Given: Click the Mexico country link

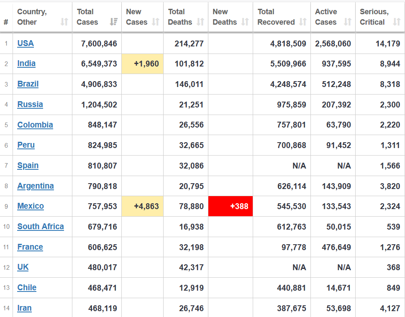Looking at the screenshot, I should click(x=31, y=206).
